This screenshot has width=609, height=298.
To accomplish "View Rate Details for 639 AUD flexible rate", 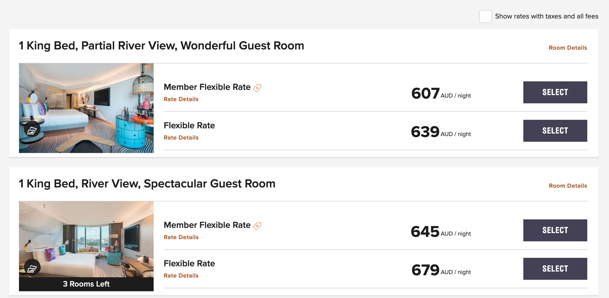I will point(181,138).
